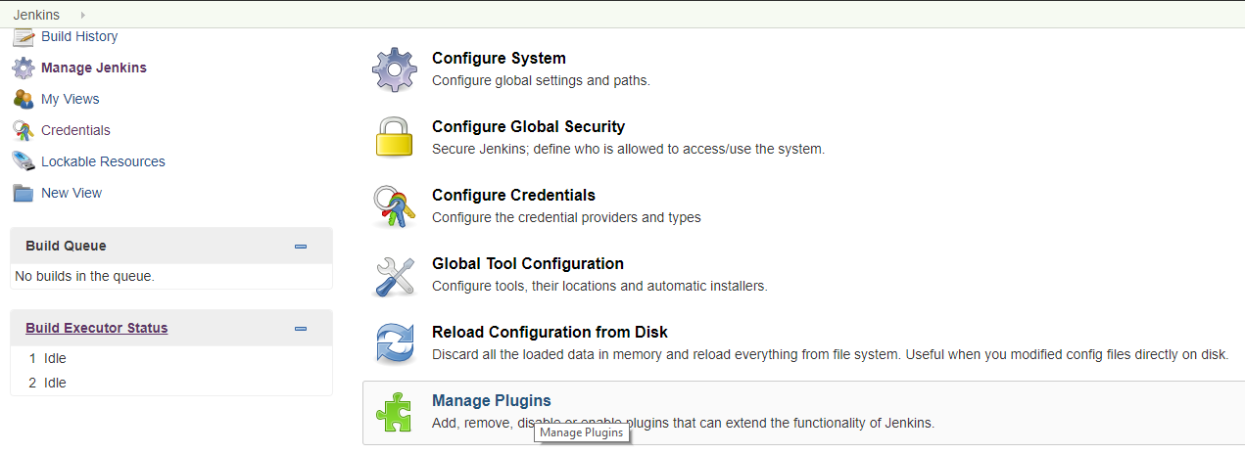Open breadcrumb arrow menu next to Jenkins

[82, 15]
